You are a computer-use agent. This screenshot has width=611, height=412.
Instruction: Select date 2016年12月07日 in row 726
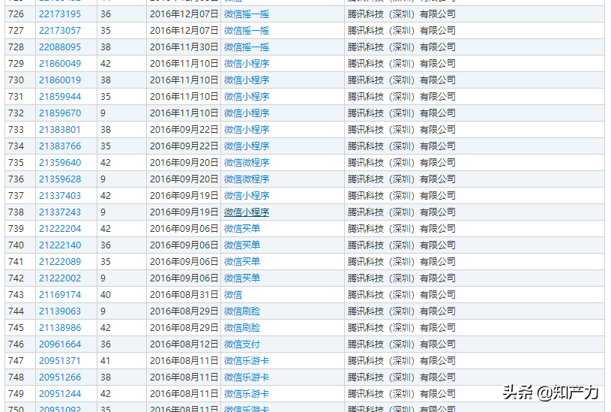[184, 14]
